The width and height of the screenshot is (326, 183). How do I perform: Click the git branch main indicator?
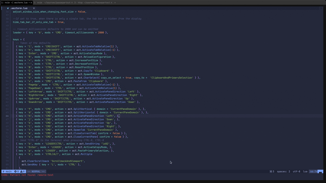click(7, 171)
